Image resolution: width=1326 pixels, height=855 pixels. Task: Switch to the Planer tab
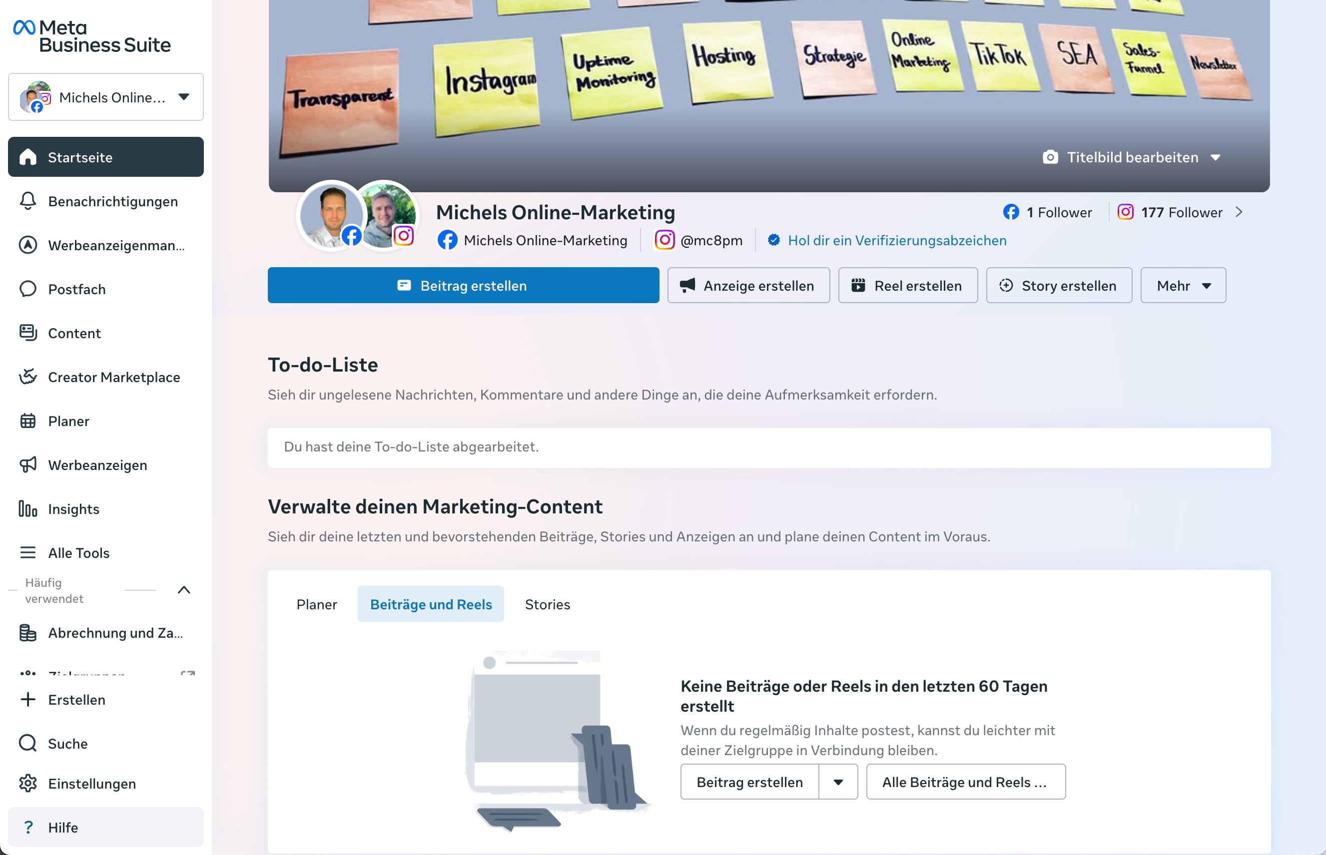[316, 604]
